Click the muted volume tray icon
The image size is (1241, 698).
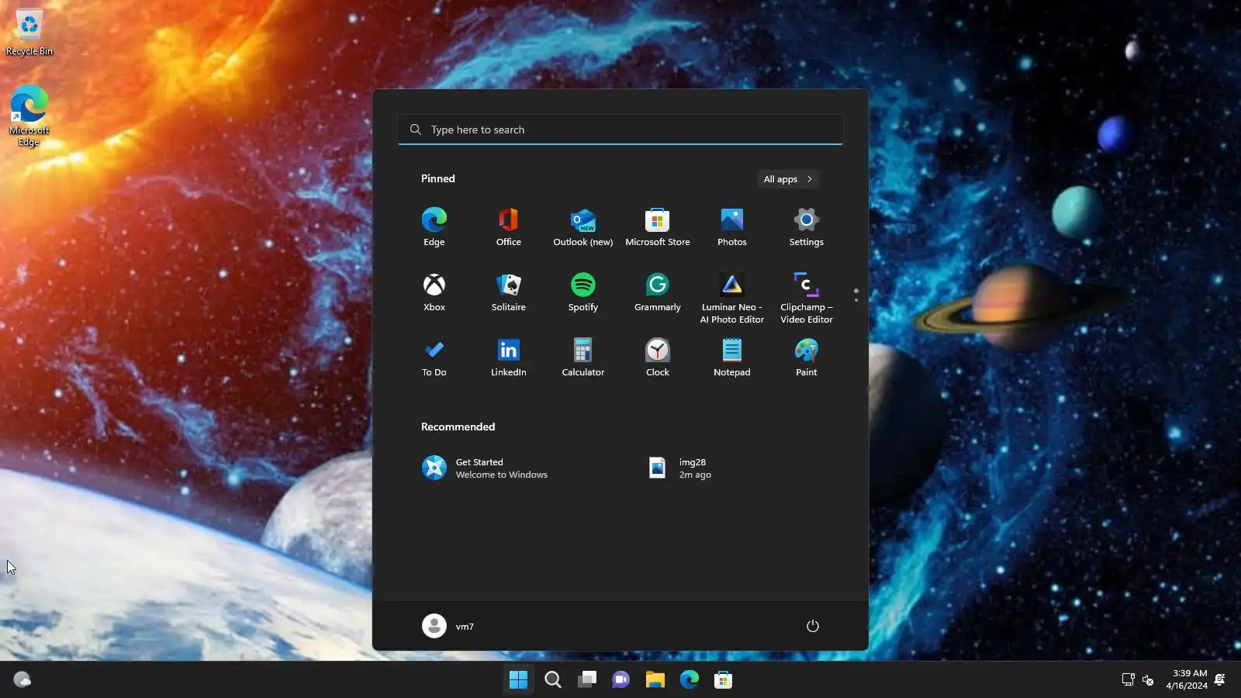(1149, 680)
